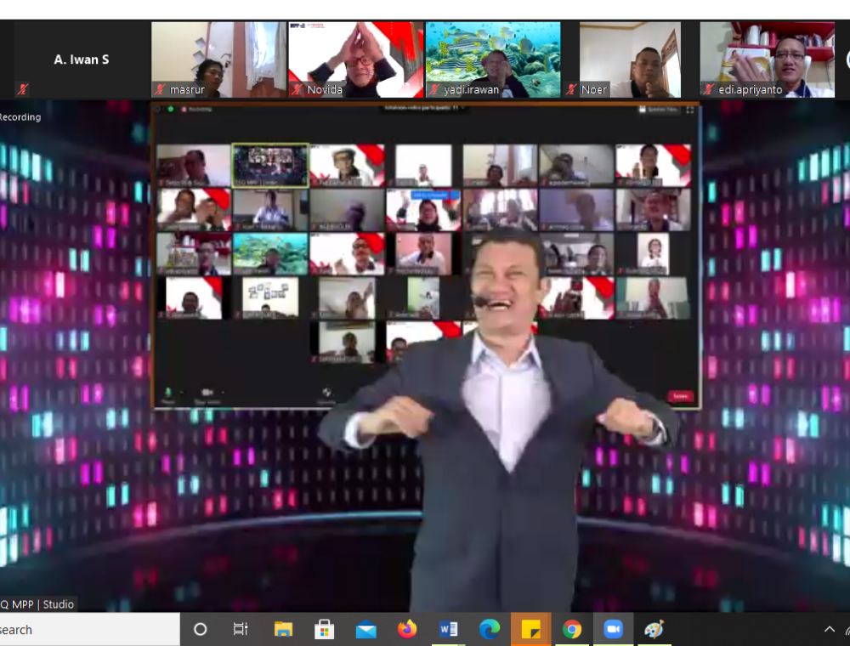The width and height of the screenshot is (850, 646).
Task: Click the Cortana circle icon
Action: tap(201, 630)
